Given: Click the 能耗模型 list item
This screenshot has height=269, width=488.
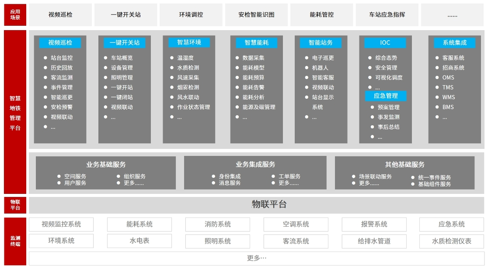Looking at the screenshot, I should point(253,68).
